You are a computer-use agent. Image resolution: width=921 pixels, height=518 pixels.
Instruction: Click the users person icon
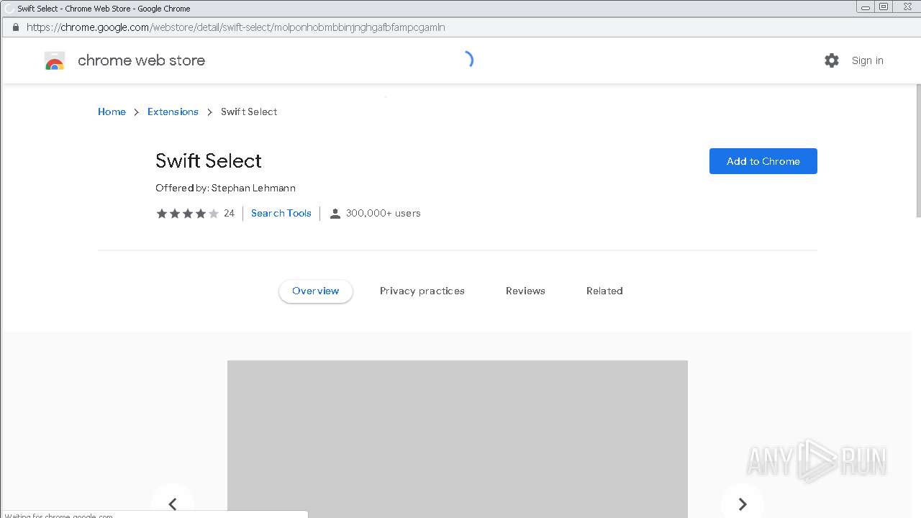(335, 214)
